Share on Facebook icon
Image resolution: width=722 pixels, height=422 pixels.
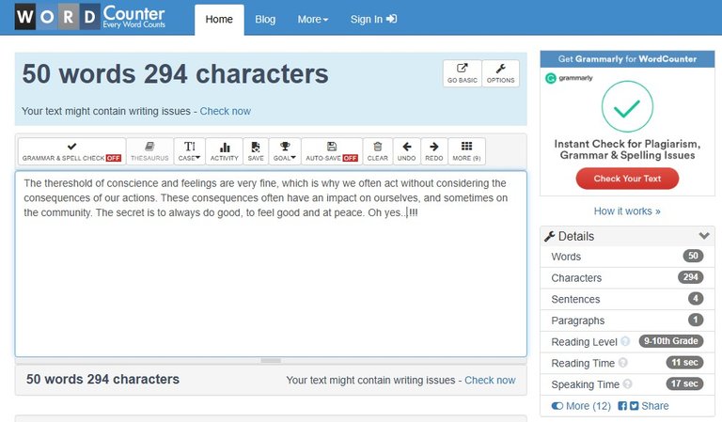(622, 406)
